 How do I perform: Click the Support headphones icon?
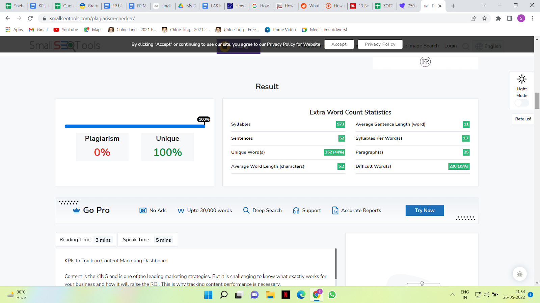pyautogui.click(x=296, y=210)
